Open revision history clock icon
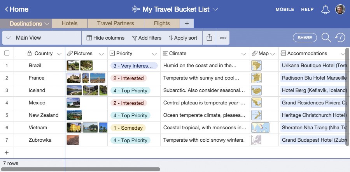 tap(340, 38)
